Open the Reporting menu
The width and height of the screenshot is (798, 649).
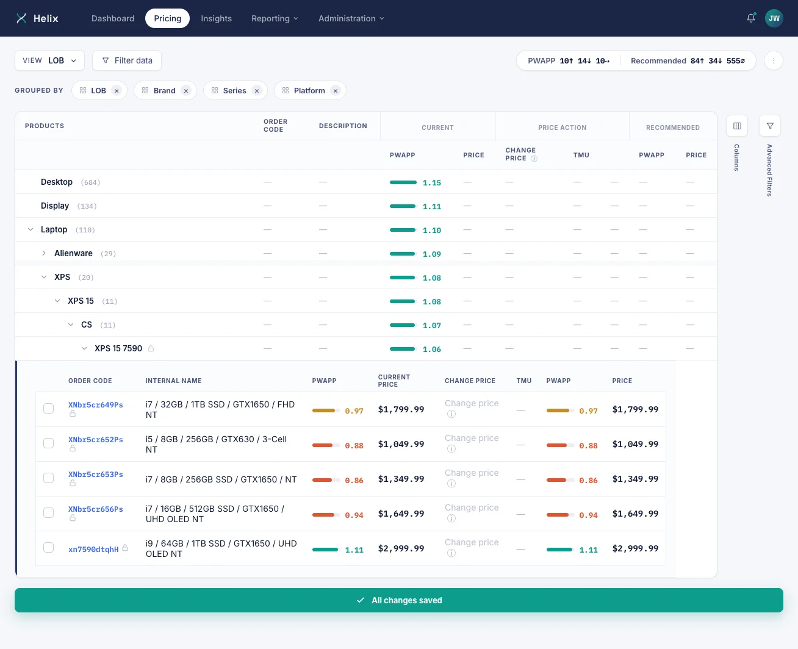pos(275,18)
